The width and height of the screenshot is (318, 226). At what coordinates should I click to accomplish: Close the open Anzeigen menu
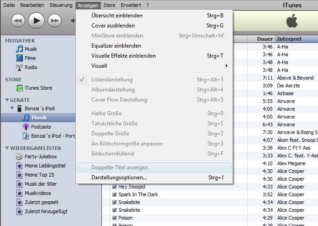[x=88, y=5]
